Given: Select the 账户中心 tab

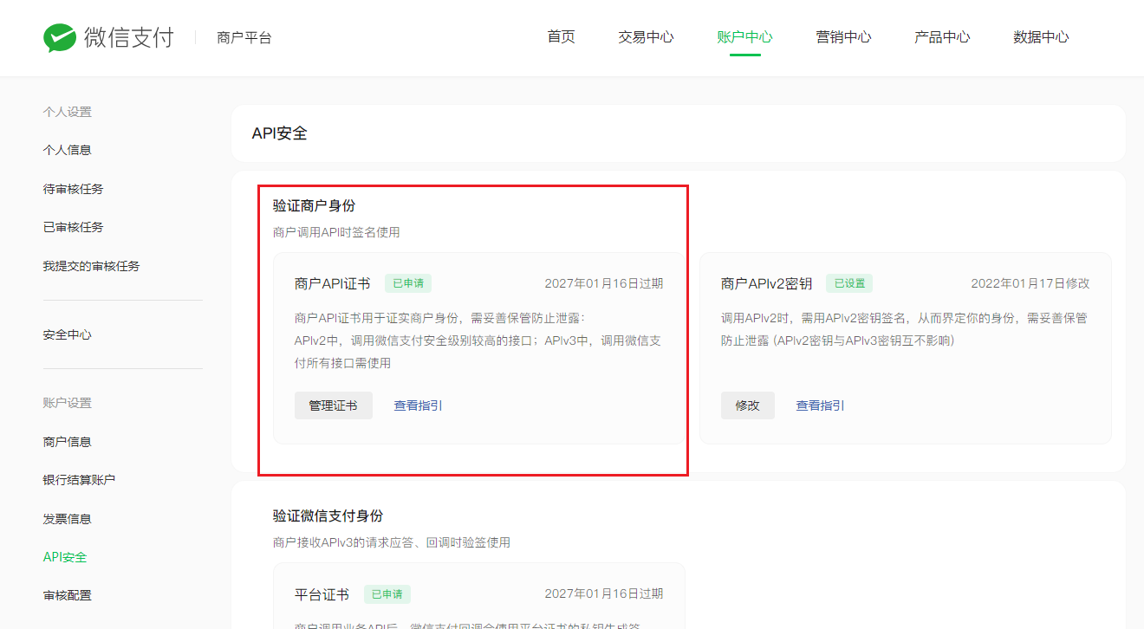Looking at the screenshot, I should click(x=744, y=37).
